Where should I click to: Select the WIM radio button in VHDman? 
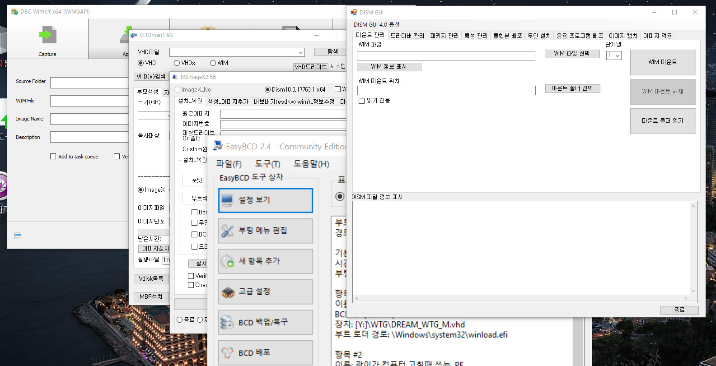click(213, 63)
